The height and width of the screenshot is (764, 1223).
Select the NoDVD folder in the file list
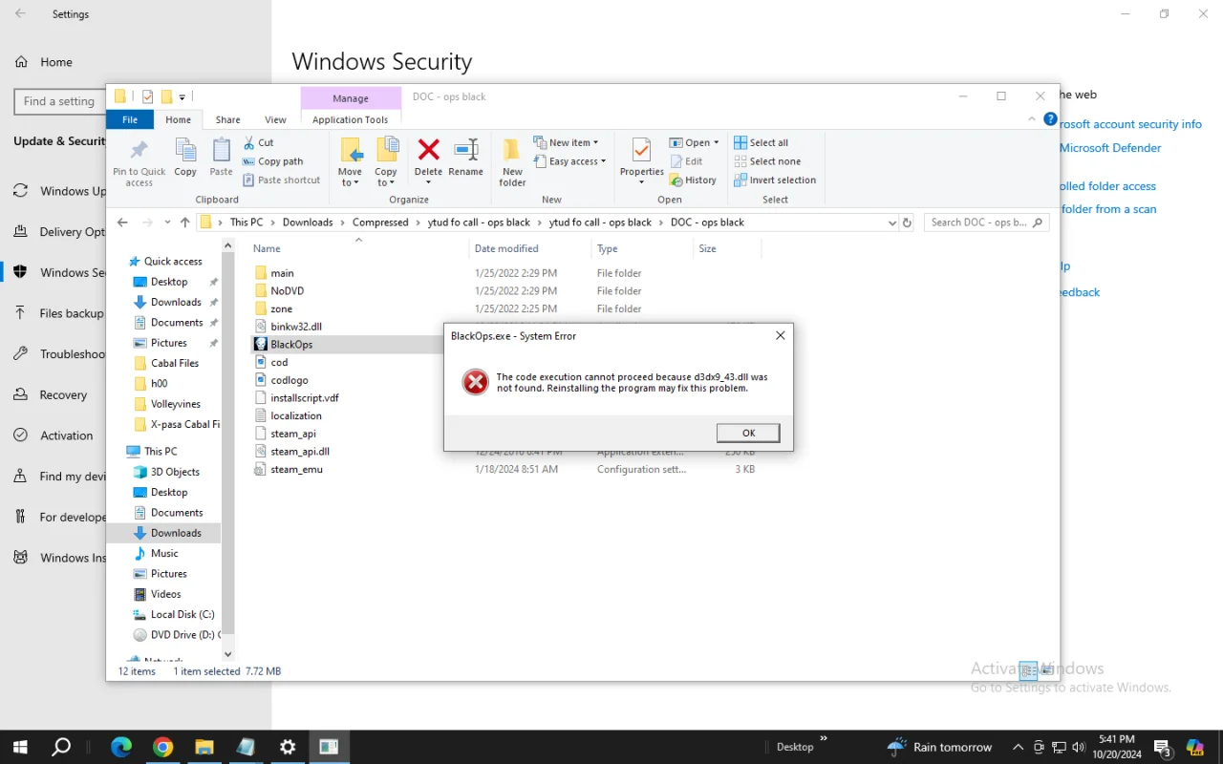click(x=287, y=291)
